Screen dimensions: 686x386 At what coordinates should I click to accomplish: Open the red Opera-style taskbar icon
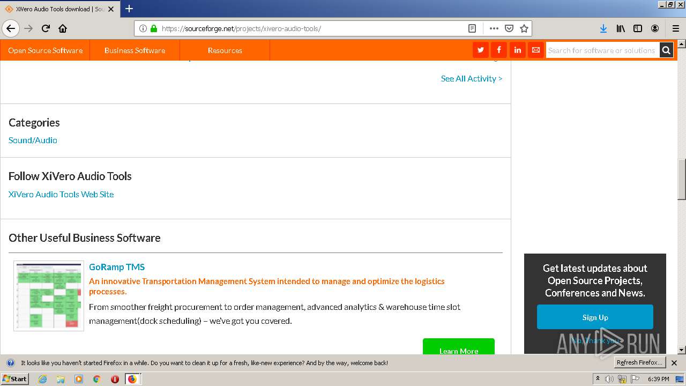click(x=115, y=379)
